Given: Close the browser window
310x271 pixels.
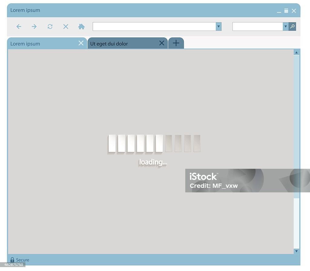Looking at the screenshot, I should click(x=294, y=11).
